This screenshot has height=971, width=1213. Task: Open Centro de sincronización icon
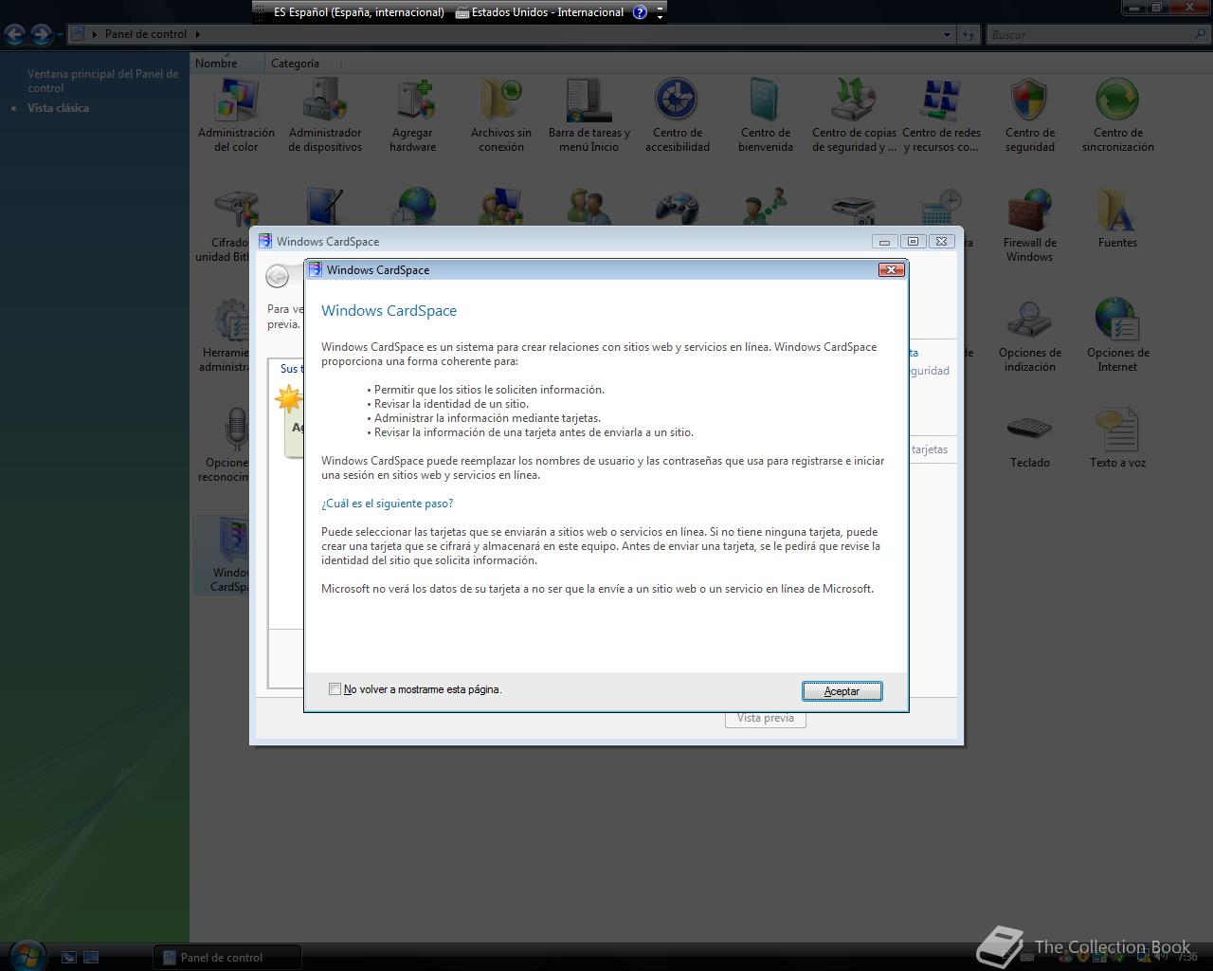pos(1118,116)
